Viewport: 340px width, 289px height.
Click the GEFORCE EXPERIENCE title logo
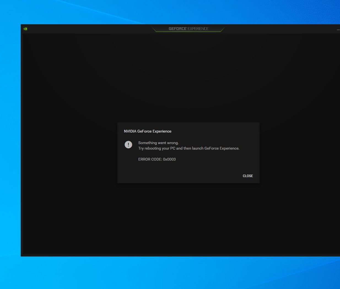[x=189, y=29]
